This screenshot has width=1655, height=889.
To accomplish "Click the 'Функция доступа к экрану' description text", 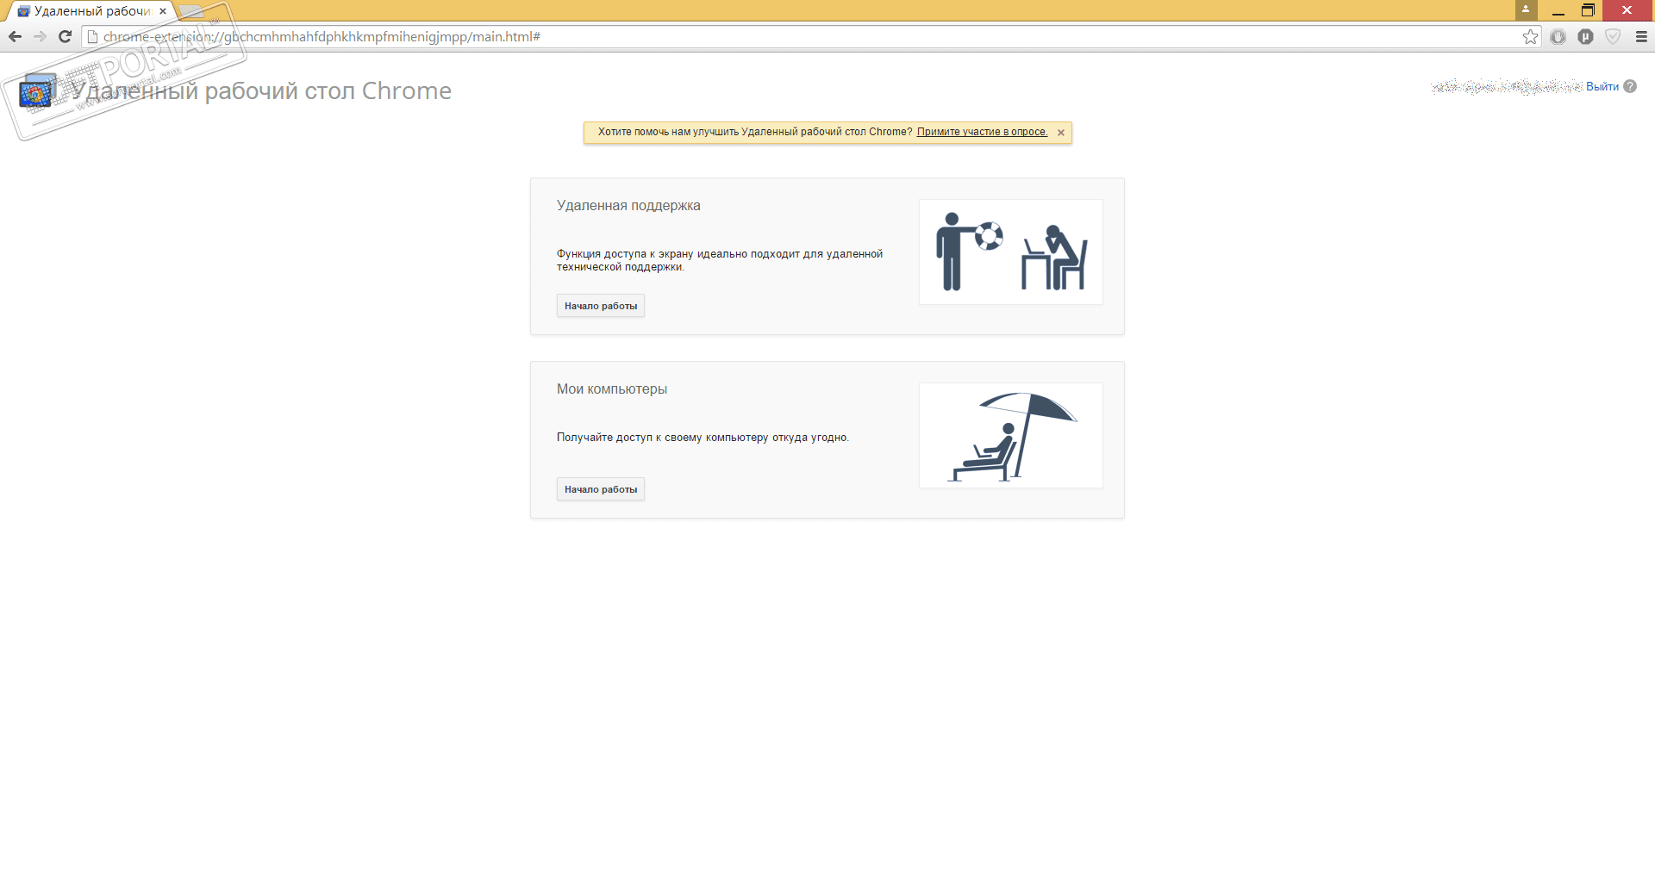I will 720,260.
